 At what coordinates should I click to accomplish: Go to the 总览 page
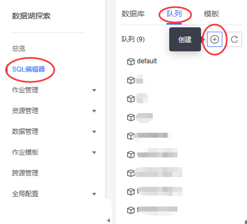(x=19, y=49)
